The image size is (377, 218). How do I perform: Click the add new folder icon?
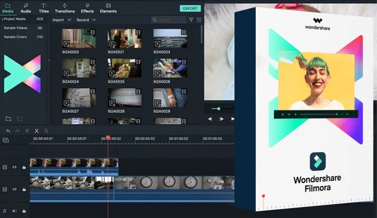coord(8,118)
